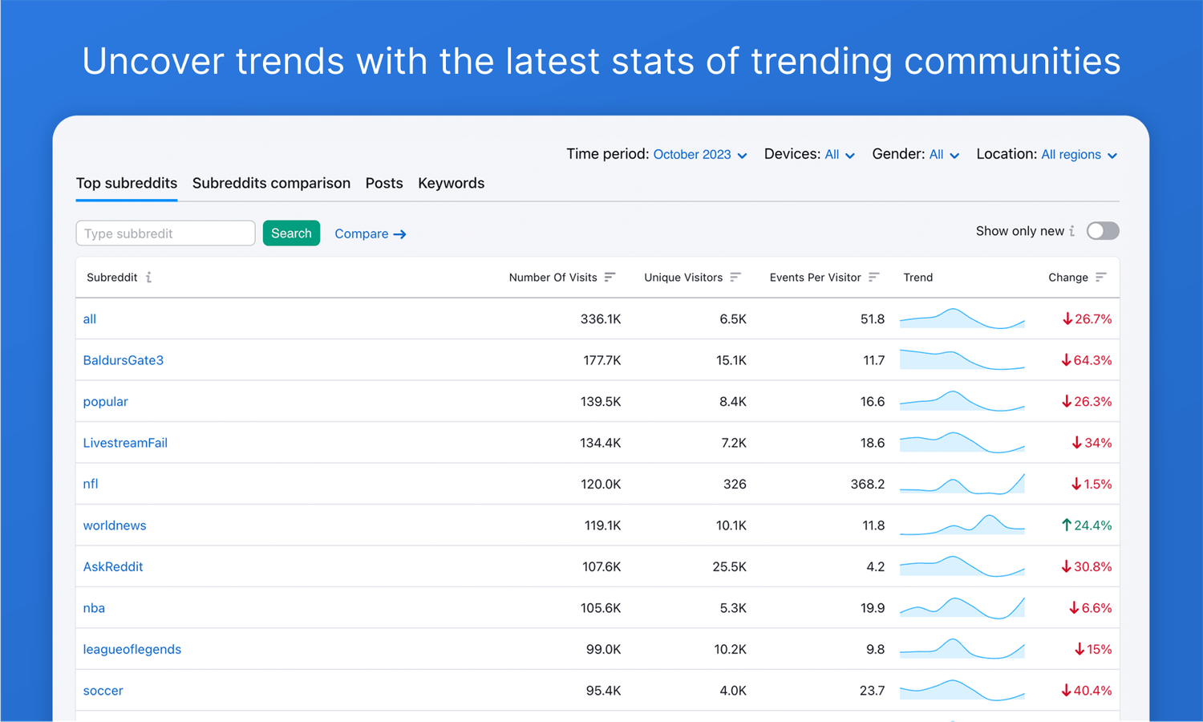
Task: Open the Gender filter dropdown
Action: pos(944,155)
